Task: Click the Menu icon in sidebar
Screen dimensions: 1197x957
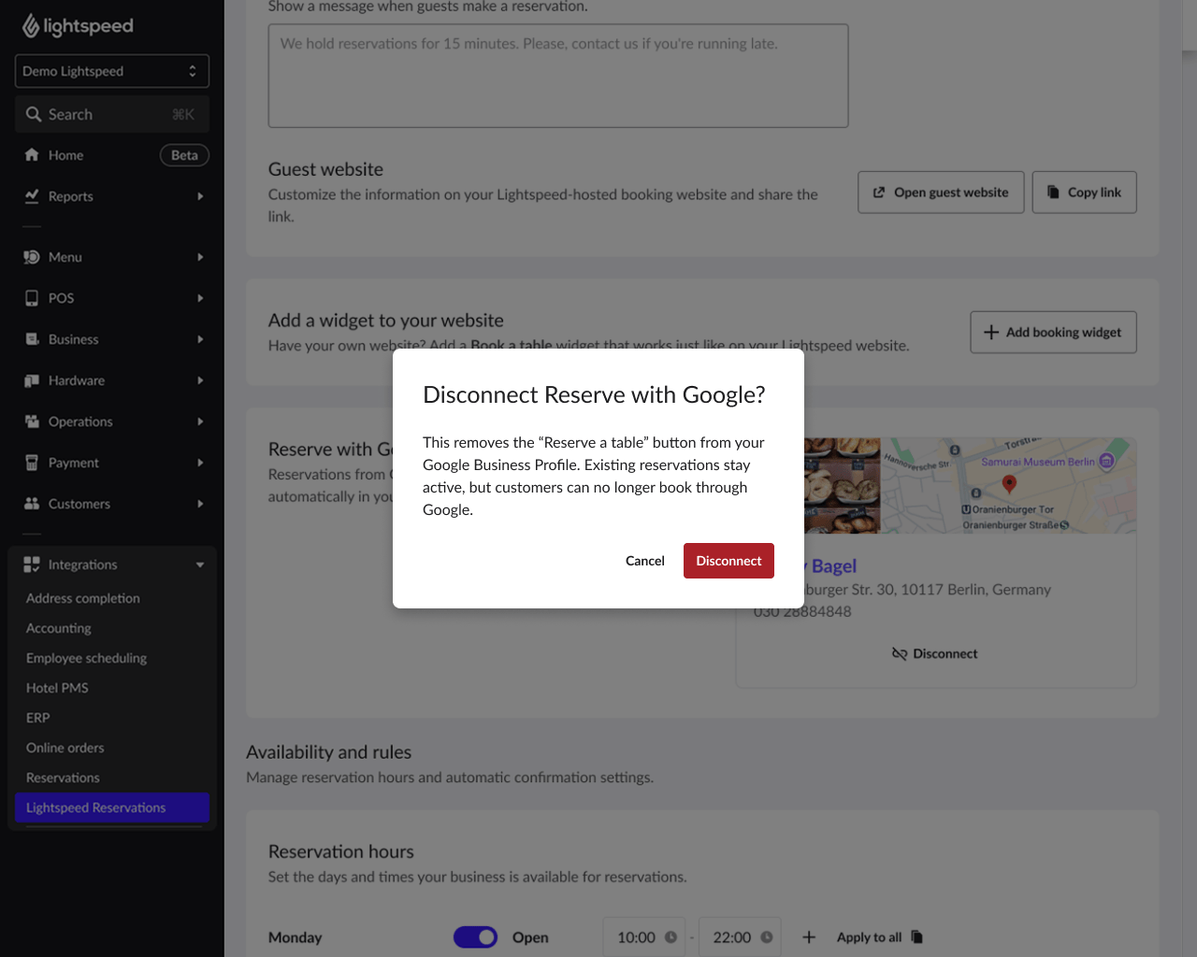Action: click(32, 257)
